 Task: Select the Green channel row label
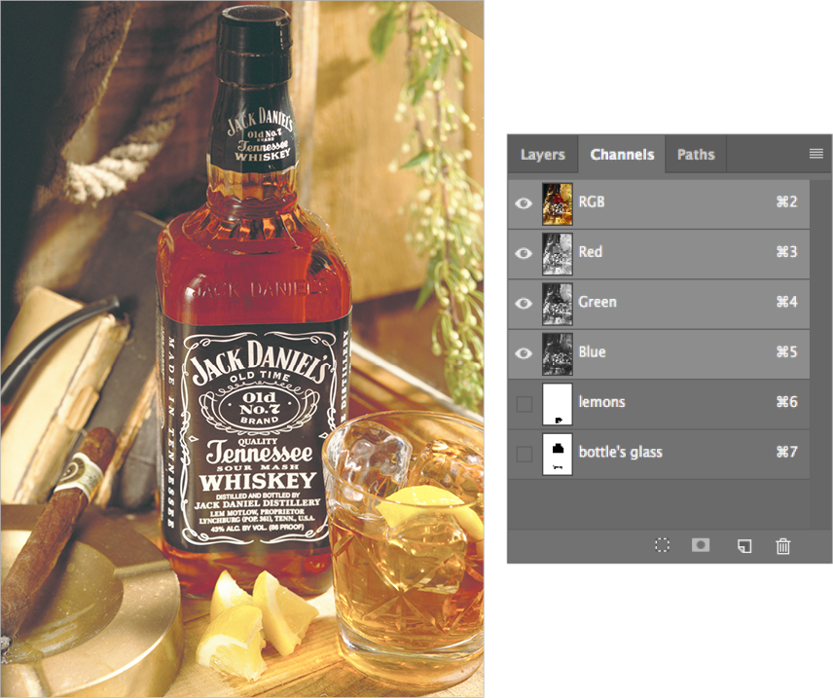click(x=598, y=303)
